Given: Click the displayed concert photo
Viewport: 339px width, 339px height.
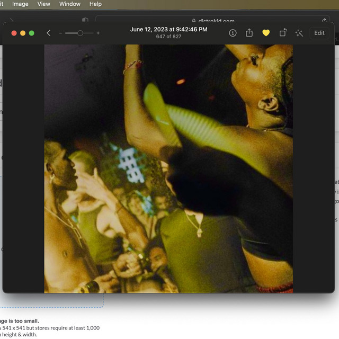Looking at the screenshot, I should tap(168, 168).
